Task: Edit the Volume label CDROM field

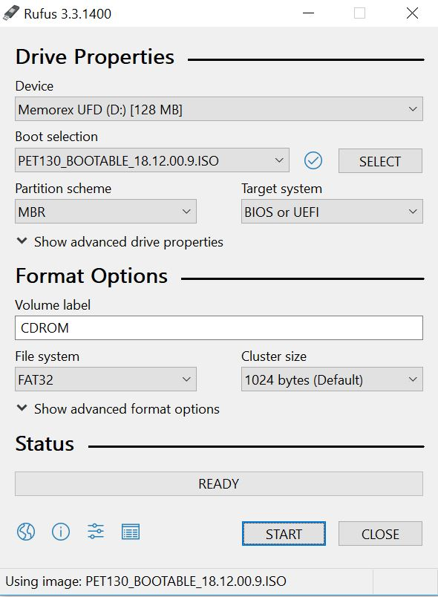Action: (219, 327)
